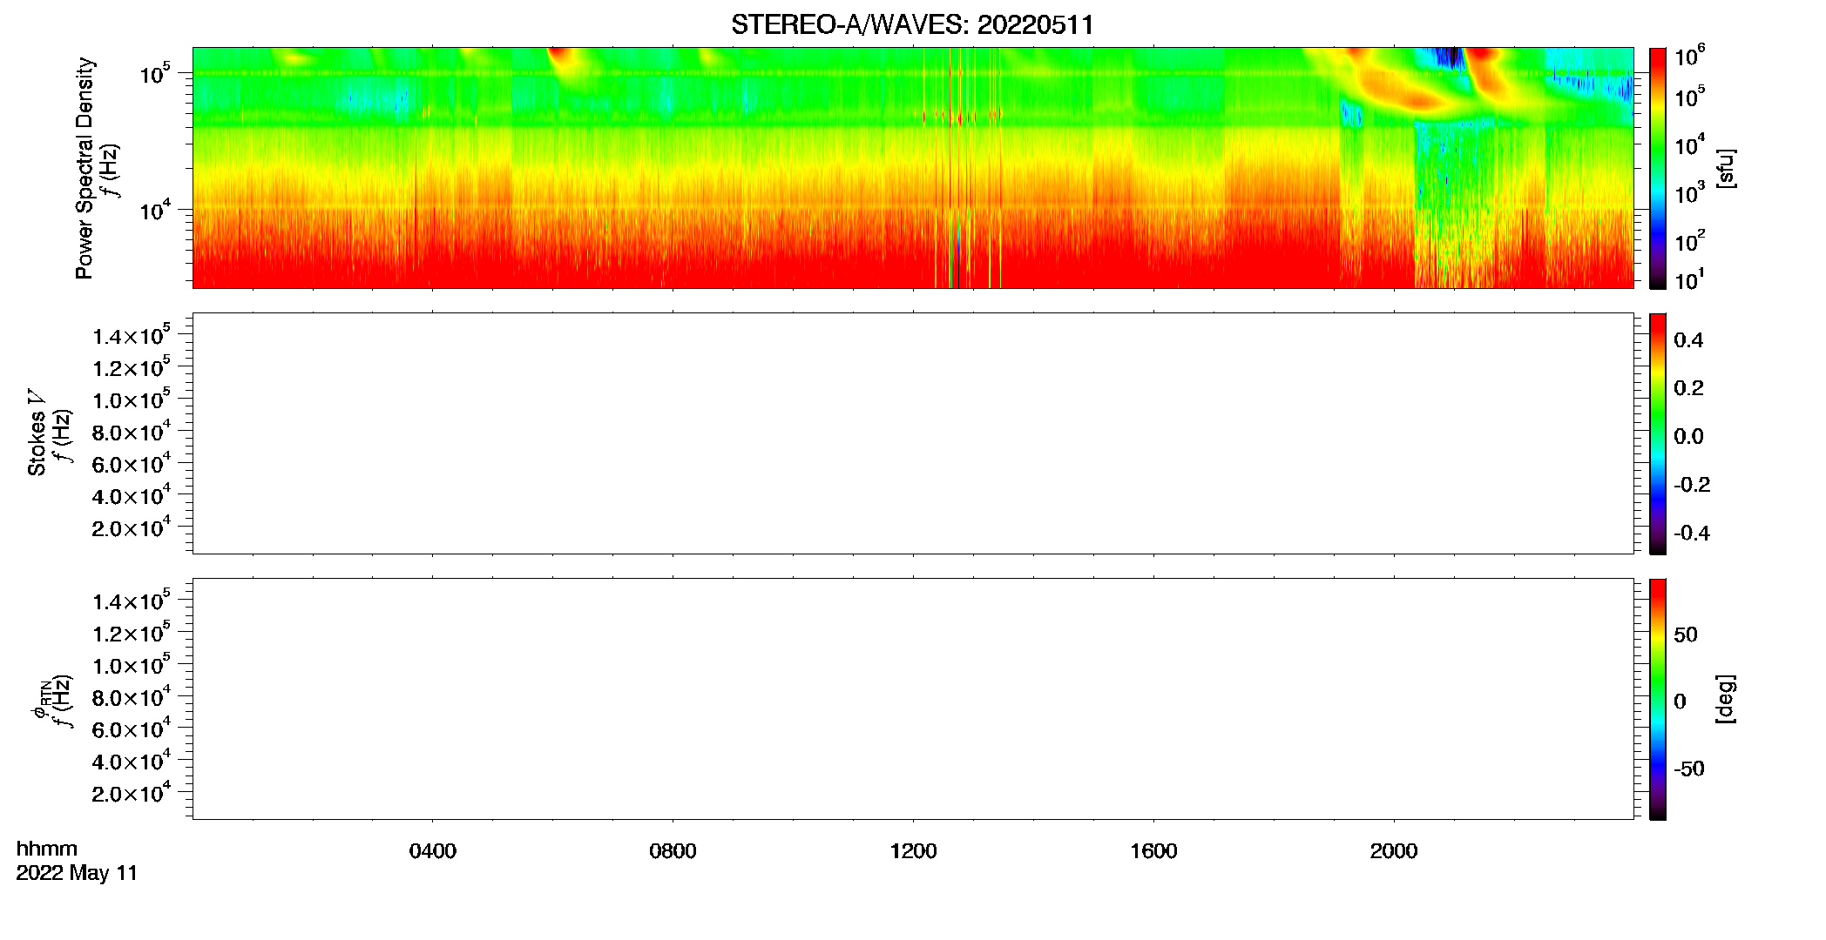Select the "Power Spectral Density" axis label

85,168
